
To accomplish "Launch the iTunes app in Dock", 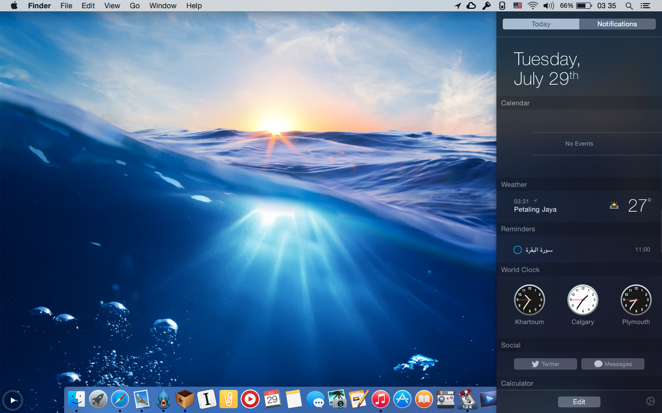I will (381, 399).
